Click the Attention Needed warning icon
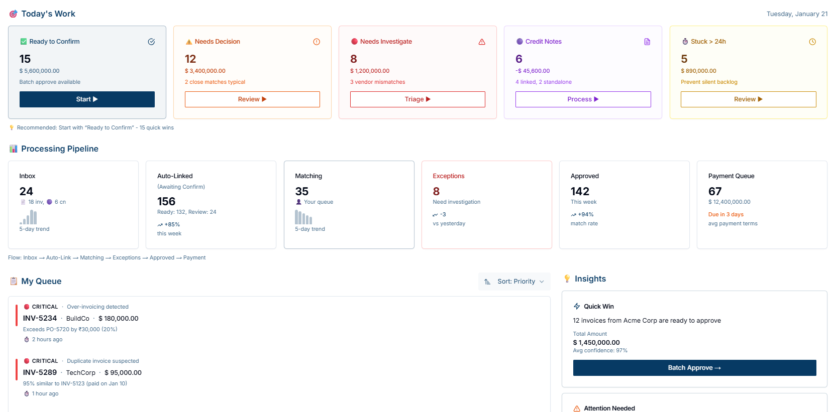This screenshot has width=834, height=412. coord(577,408)
